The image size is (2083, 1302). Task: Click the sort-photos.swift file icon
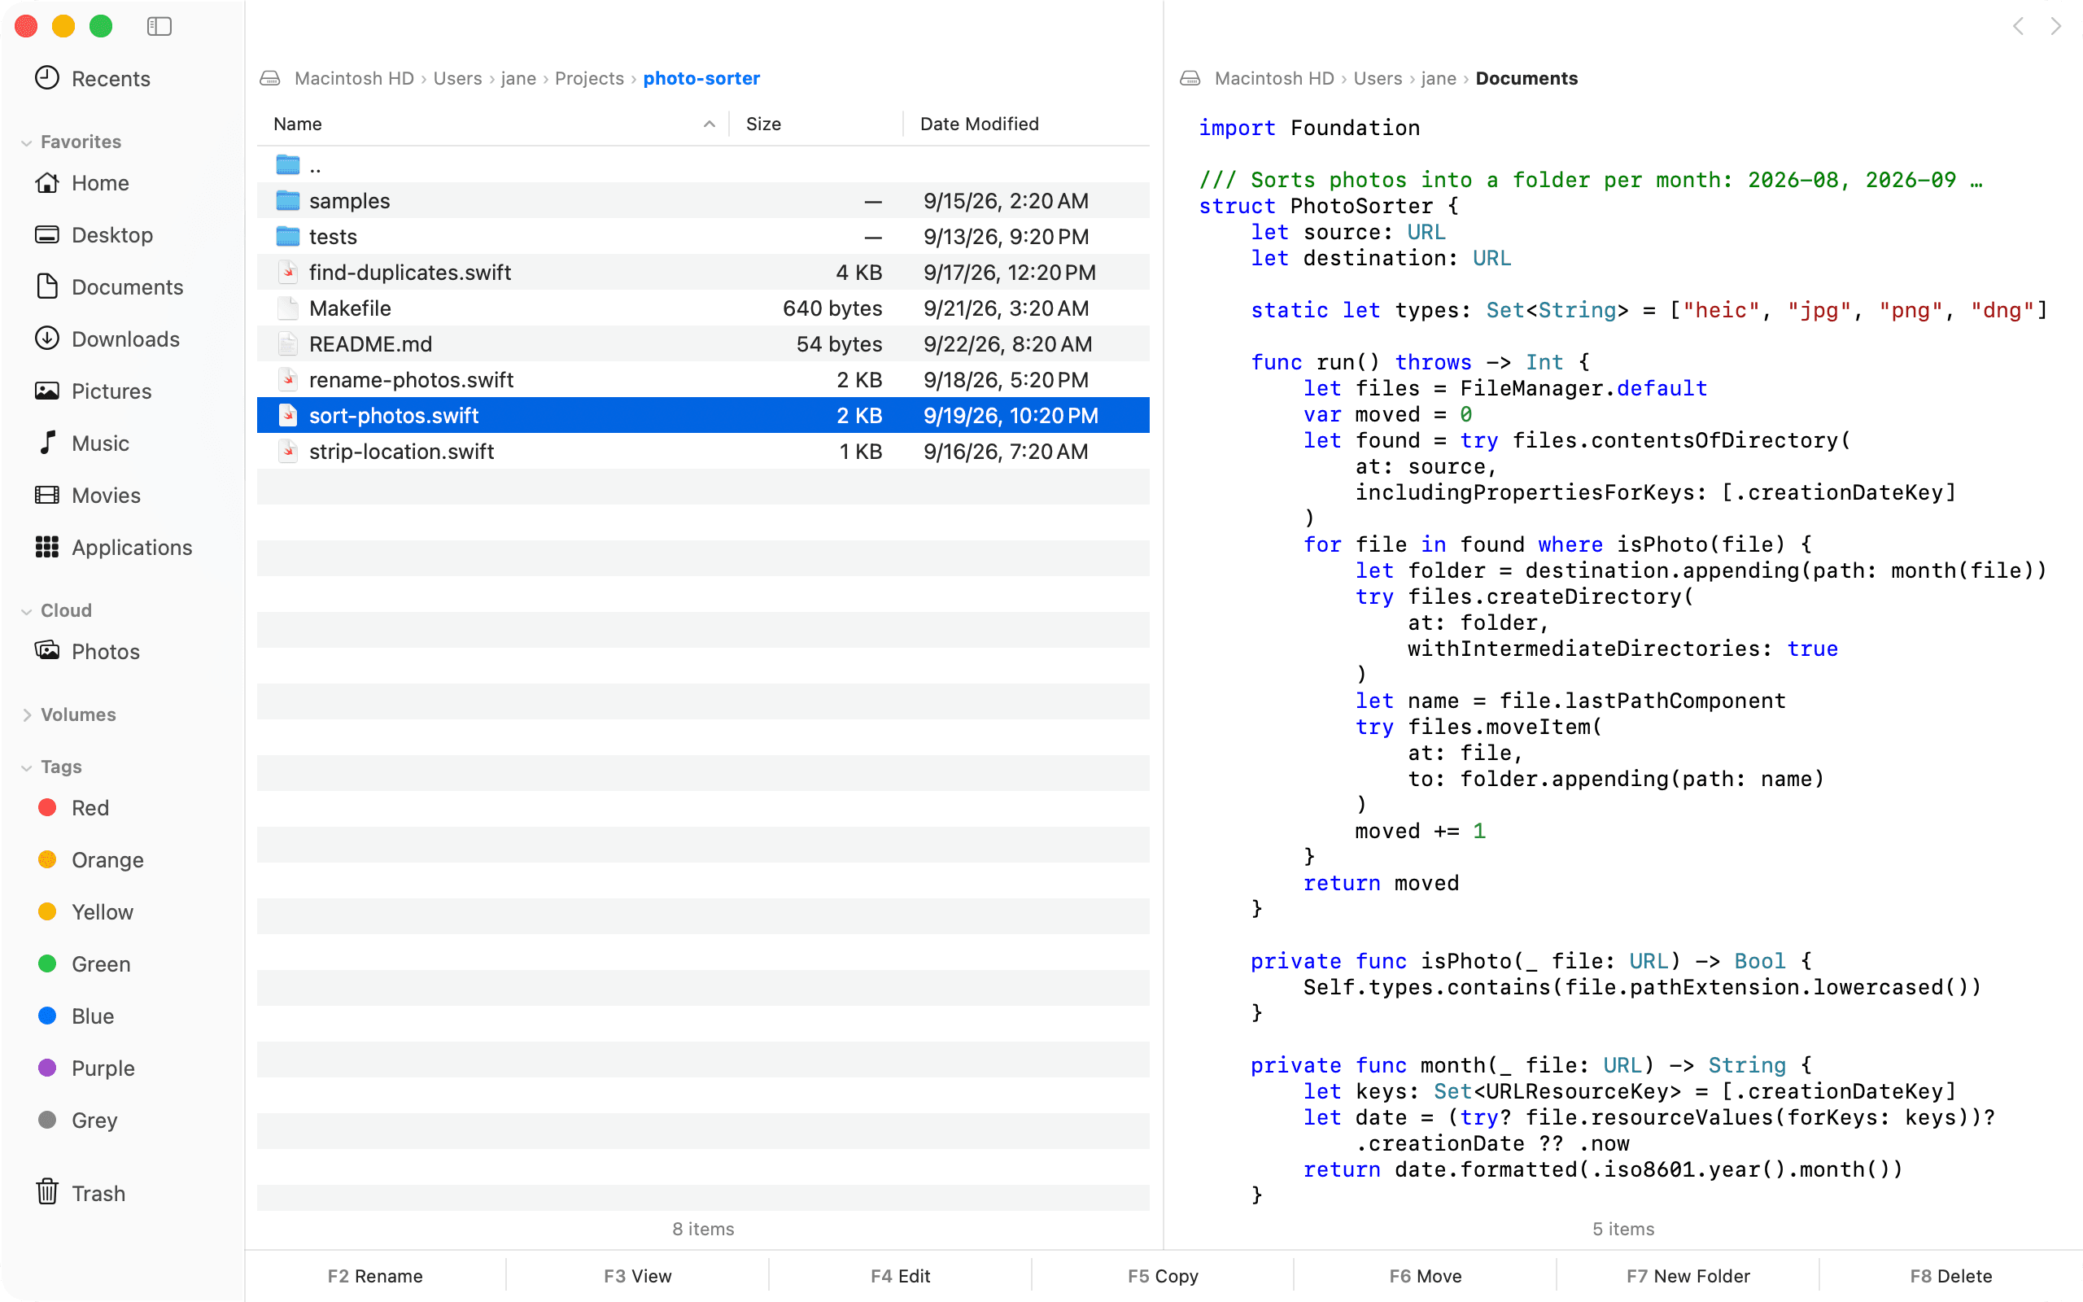288,415
